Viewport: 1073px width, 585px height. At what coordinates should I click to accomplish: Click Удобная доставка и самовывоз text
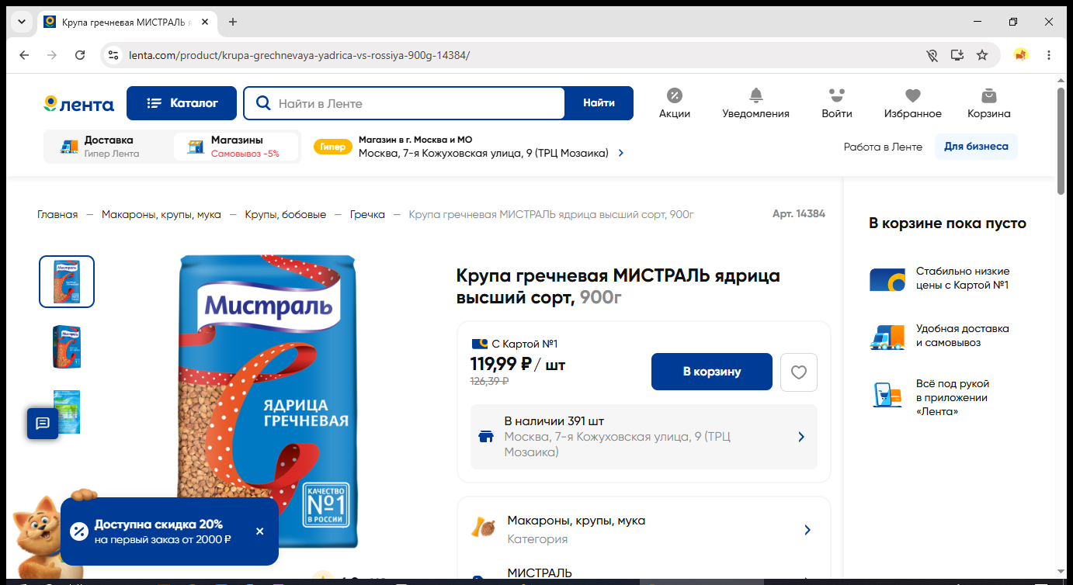[963, 335]
